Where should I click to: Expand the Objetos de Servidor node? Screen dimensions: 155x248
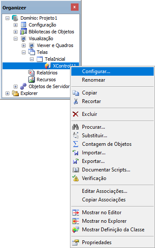pos(15,86)
